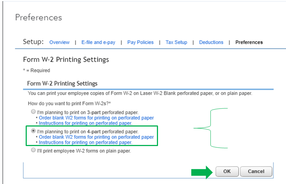The width and height of the screenshot is (286, 184).
Task: Switch to E-file and e-pay tab
Action: click(98, 42)
